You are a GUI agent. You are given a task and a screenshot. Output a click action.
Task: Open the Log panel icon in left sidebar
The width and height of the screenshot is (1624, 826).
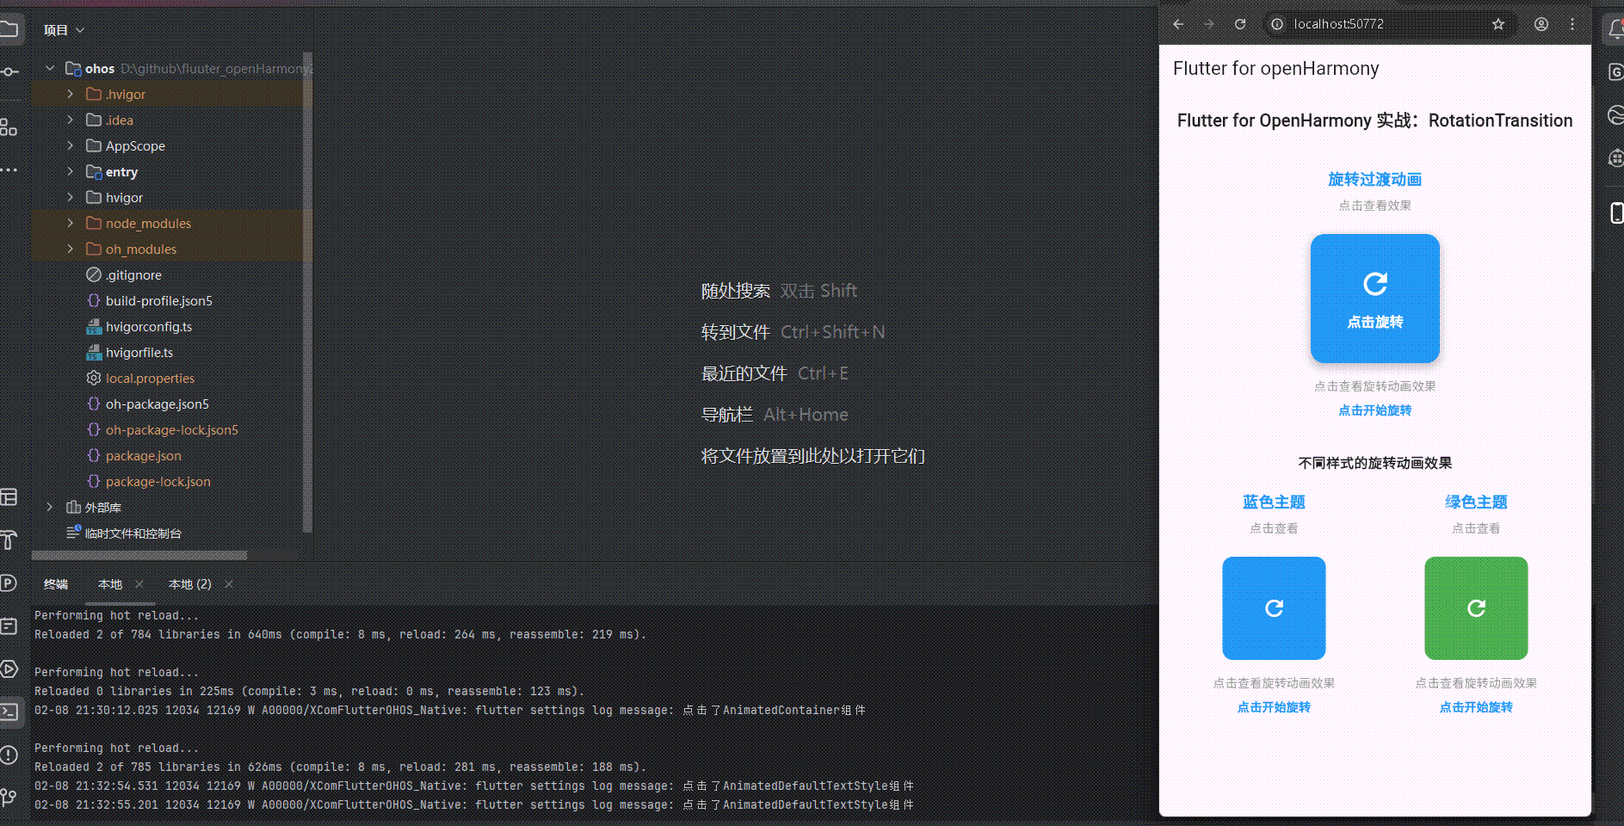(9, 626)
